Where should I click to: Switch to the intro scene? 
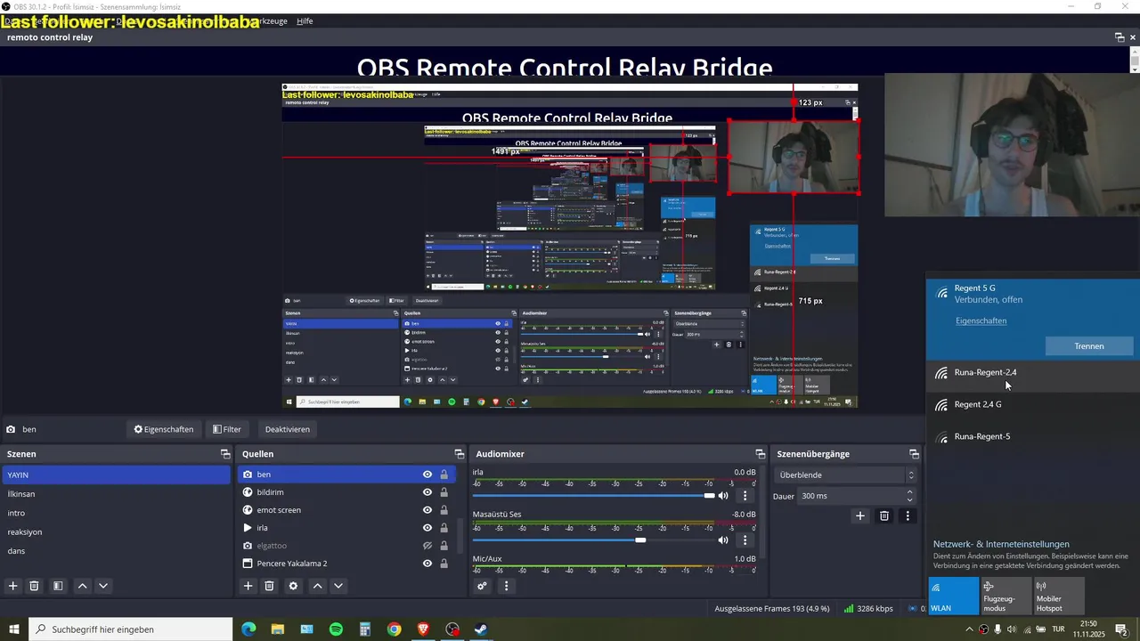(x=116, y=513)
